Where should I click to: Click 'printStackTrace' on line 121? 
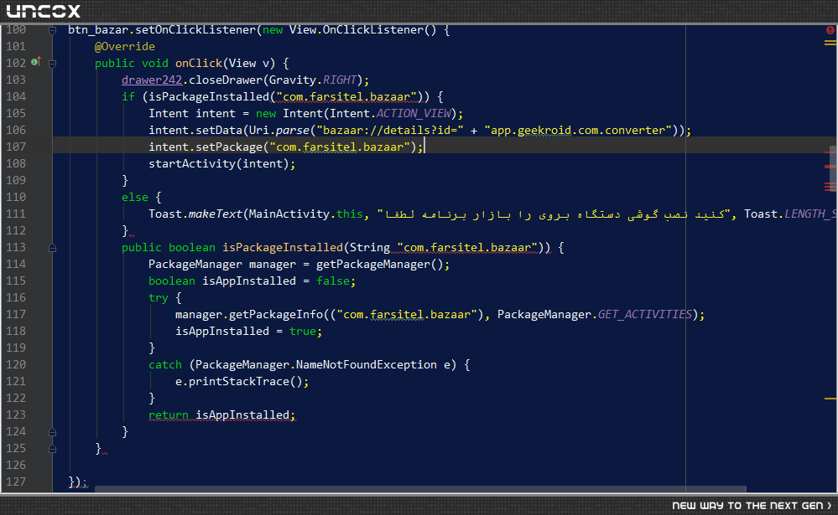pyautogui.click(x=239, y=381)
